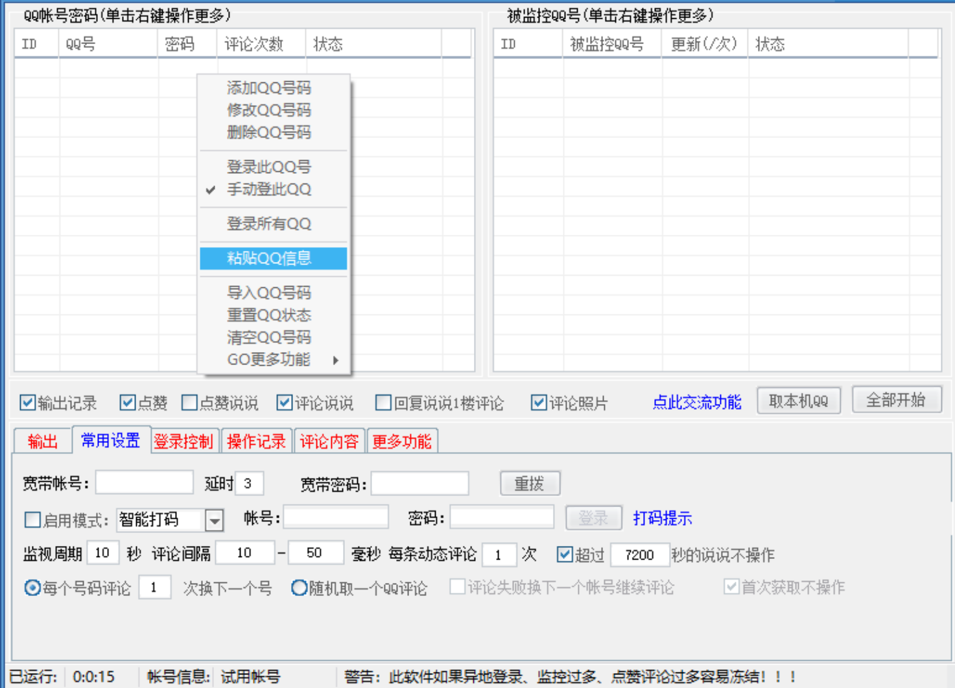
Task: Click 每个号码评论 count field
Action: pyautogui.click(x=155, y=587)
